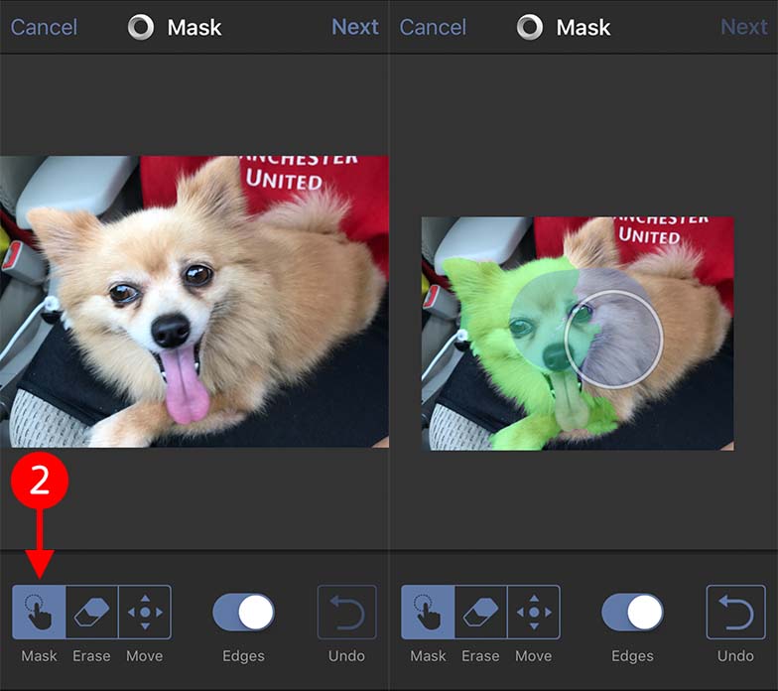Select the Erase tool in left screen
This screenshot has height=691, width=778.
(91, 612)
